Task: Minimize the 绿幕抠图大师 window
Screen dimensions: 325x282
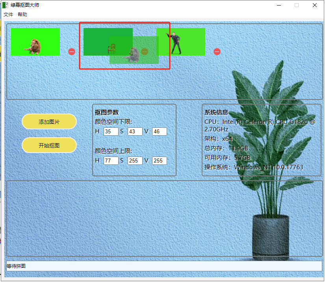Action: click(279, 5)
